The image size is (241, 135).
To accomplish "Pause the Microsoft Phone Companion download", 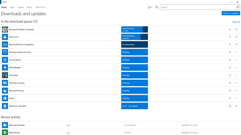I will [230, 44].
